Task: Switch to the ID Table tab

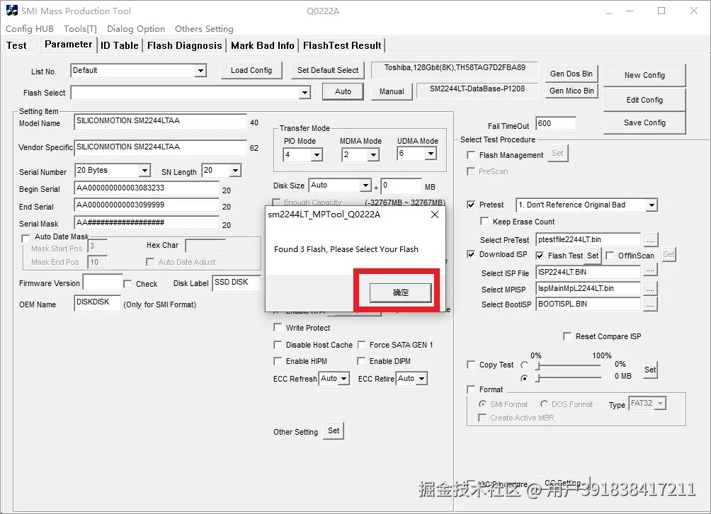Action: point(119,45)
